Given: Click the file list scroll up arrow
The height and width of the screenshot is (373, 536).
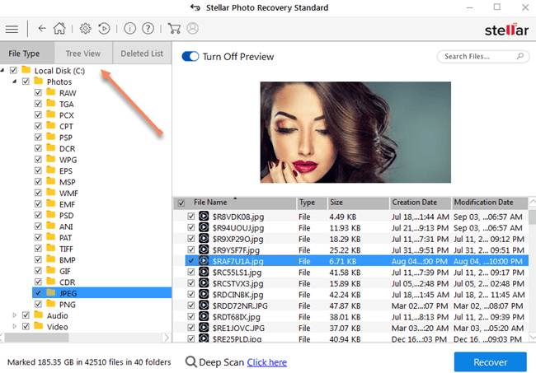Looking at the screenshot, I should tap(532, 202).
